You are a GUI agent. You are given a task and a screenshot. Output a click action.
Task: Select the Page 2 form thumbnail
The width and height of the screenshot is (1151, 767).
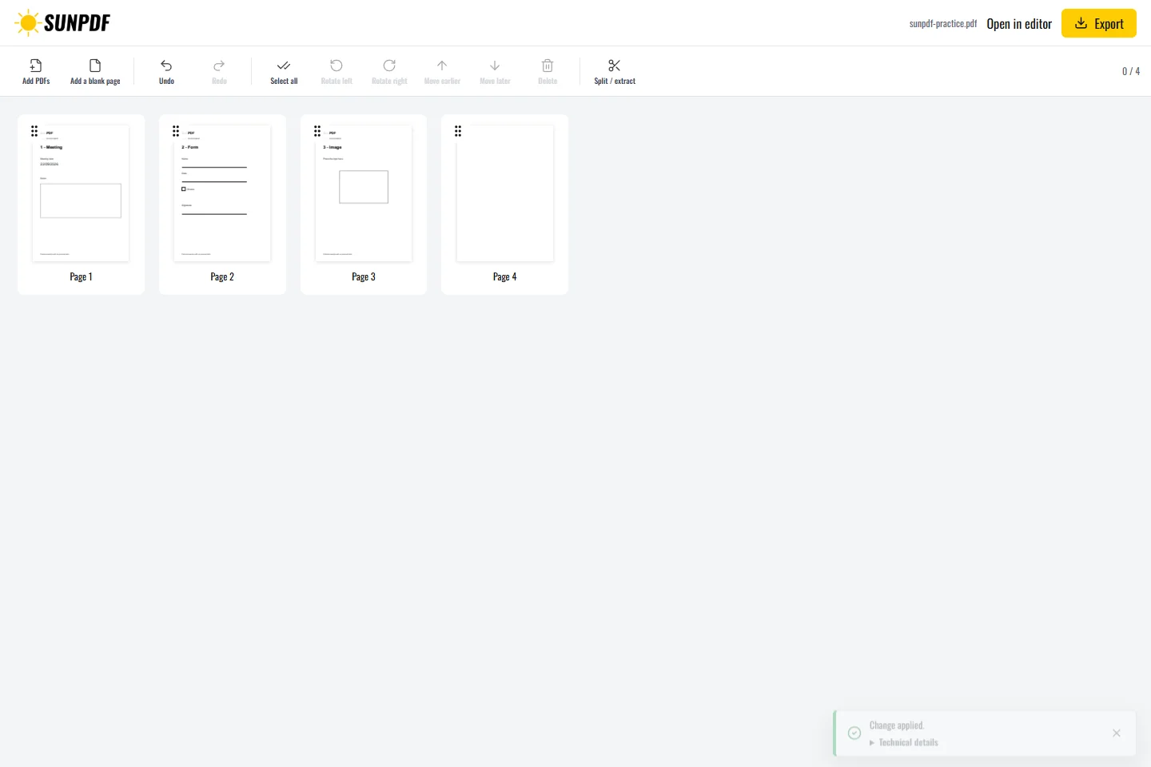point(222,193)
